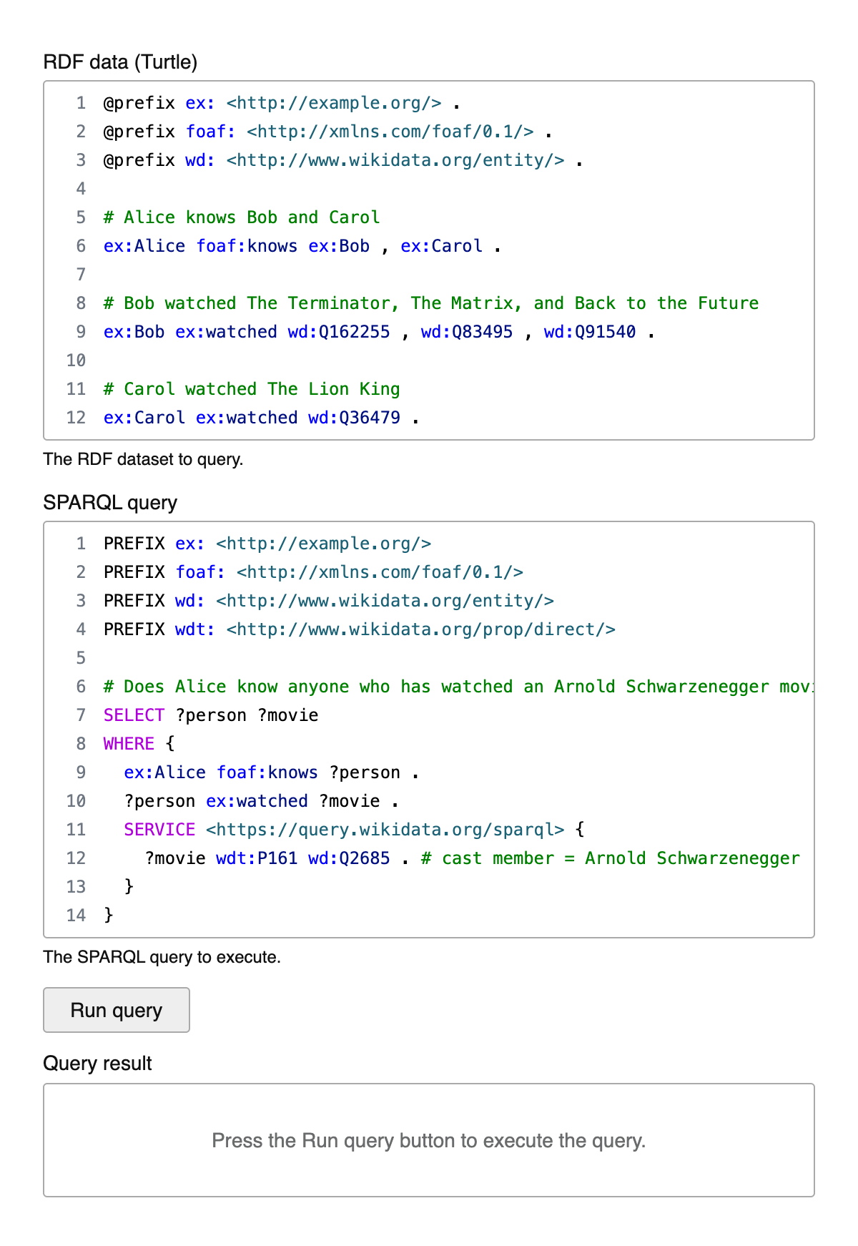Click inside the Query result output box
The width and height of the screenshot is (858, 1246).
point(429,1140)
